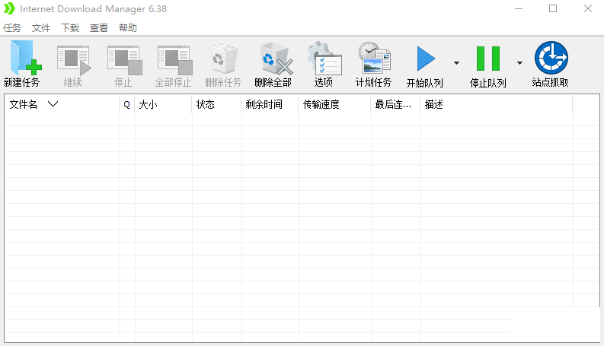Open the 下载 (Downloads) menu
The image size is (604, 346).
click(70, 28)
